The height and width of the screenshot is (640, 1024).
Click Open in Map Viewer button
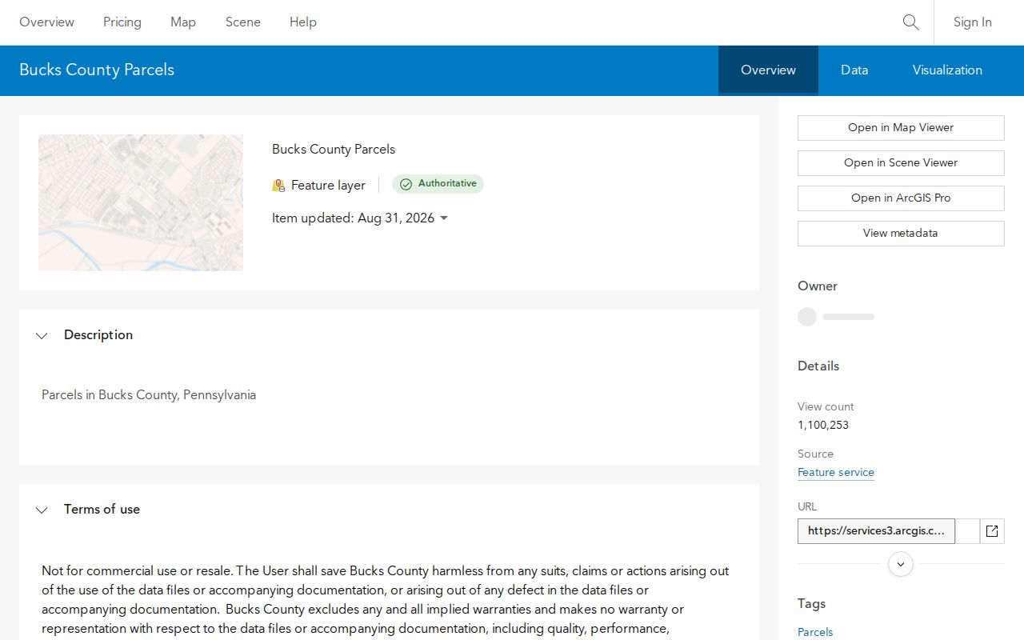tap(901, 128)
